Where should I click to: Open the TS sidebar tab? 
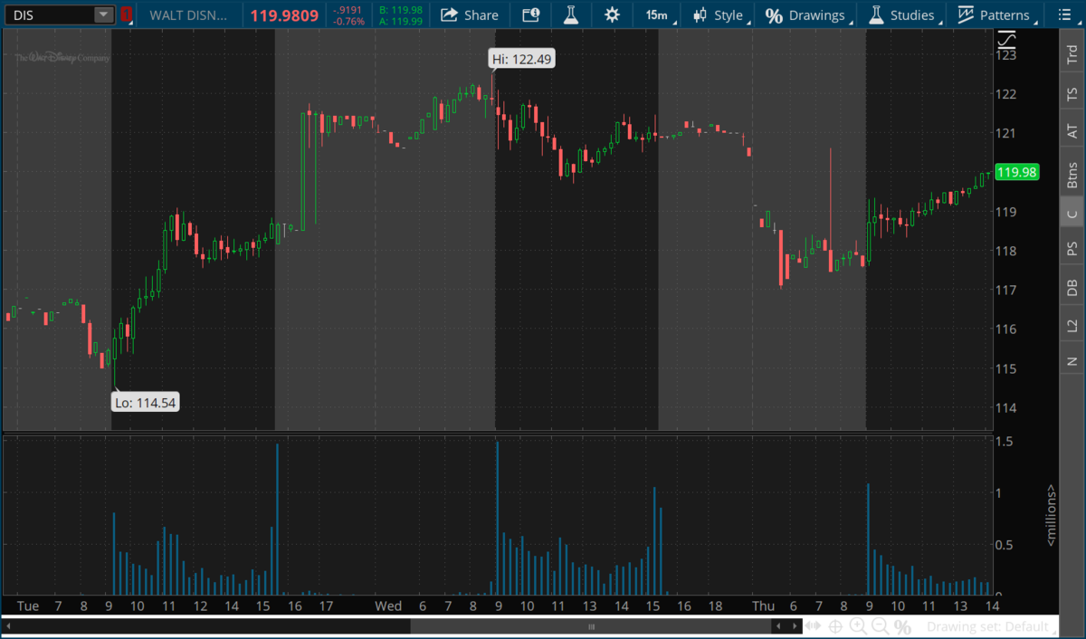[x=1072, y=94]
